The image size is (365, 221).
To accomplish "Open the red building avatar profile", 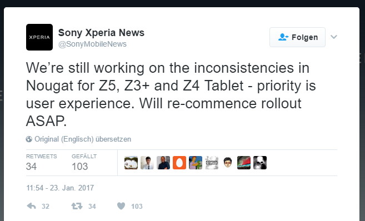I will [244, 163].
